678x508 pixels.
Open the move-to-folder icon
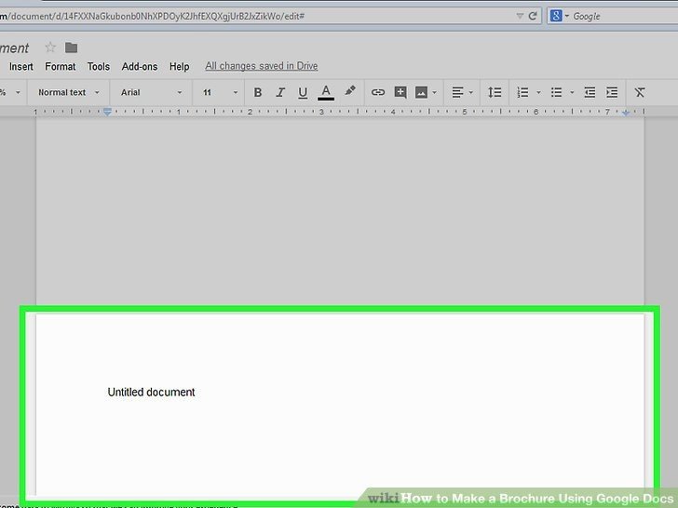71,47
